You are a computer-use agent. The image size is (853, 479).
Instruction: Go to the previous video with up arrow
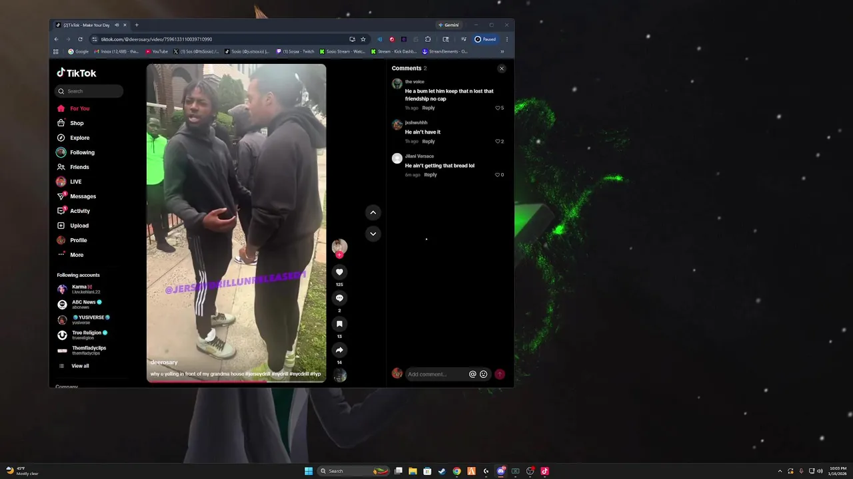[x=373, y=212]
